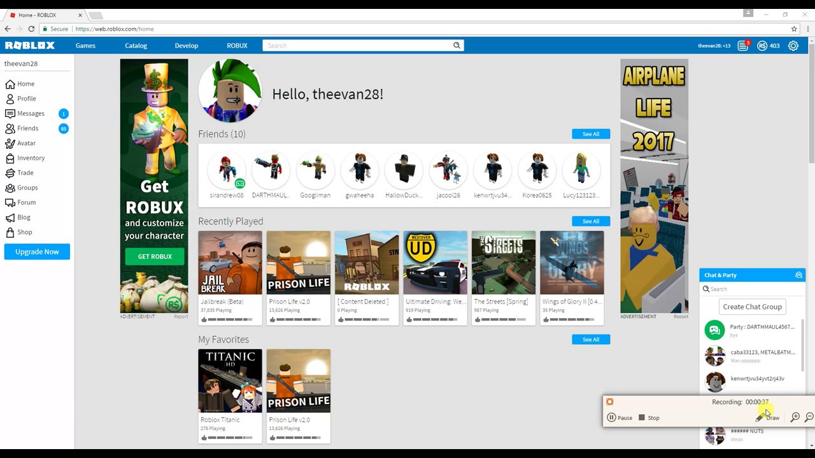Click the browser back arrow
The height and width of the screenshot is (458, 815).
[x=8, y=29]
